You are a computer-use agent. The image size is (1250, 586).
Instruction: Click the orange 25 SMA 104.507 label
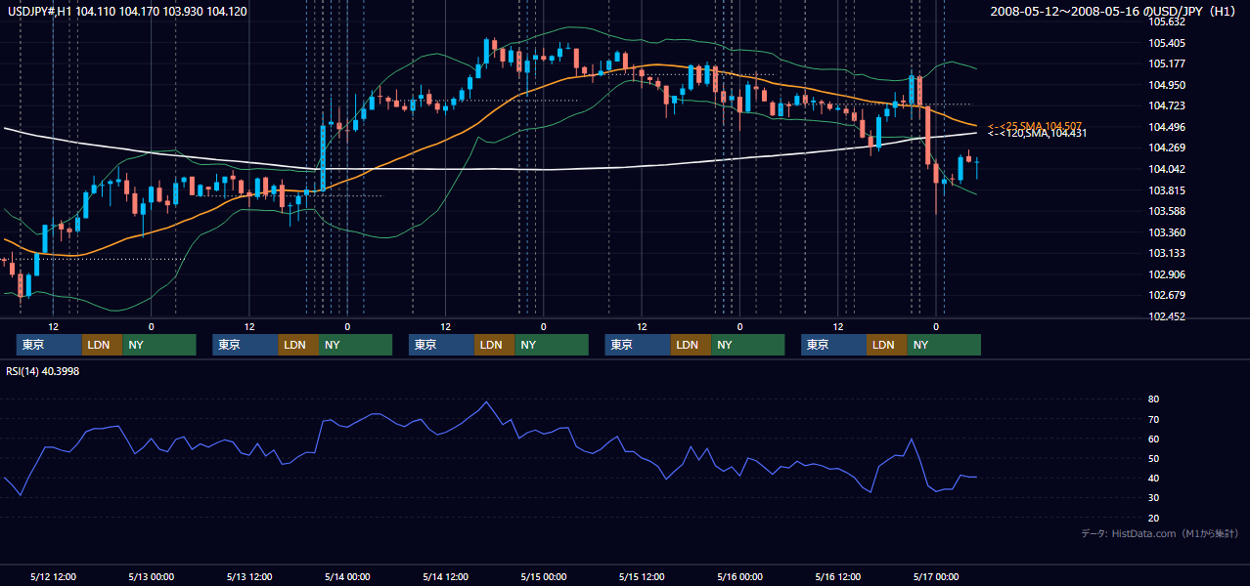[x=1035, y=126]
